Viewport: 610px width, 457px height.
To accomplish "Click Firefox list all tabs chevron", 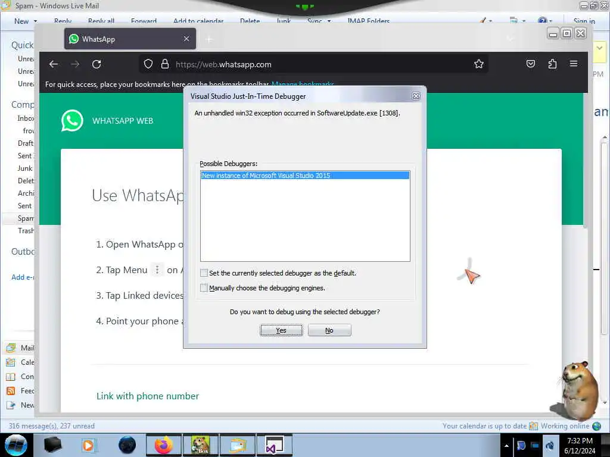I will click(x=510, y=39).
